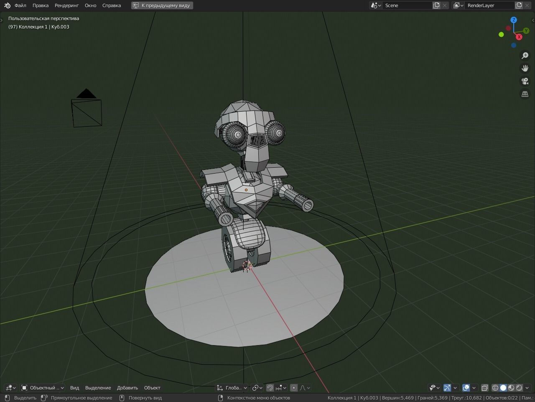Open proportional falloff curve dropdown
Screen dimensions: 535x402
click(x=305, y=388)
